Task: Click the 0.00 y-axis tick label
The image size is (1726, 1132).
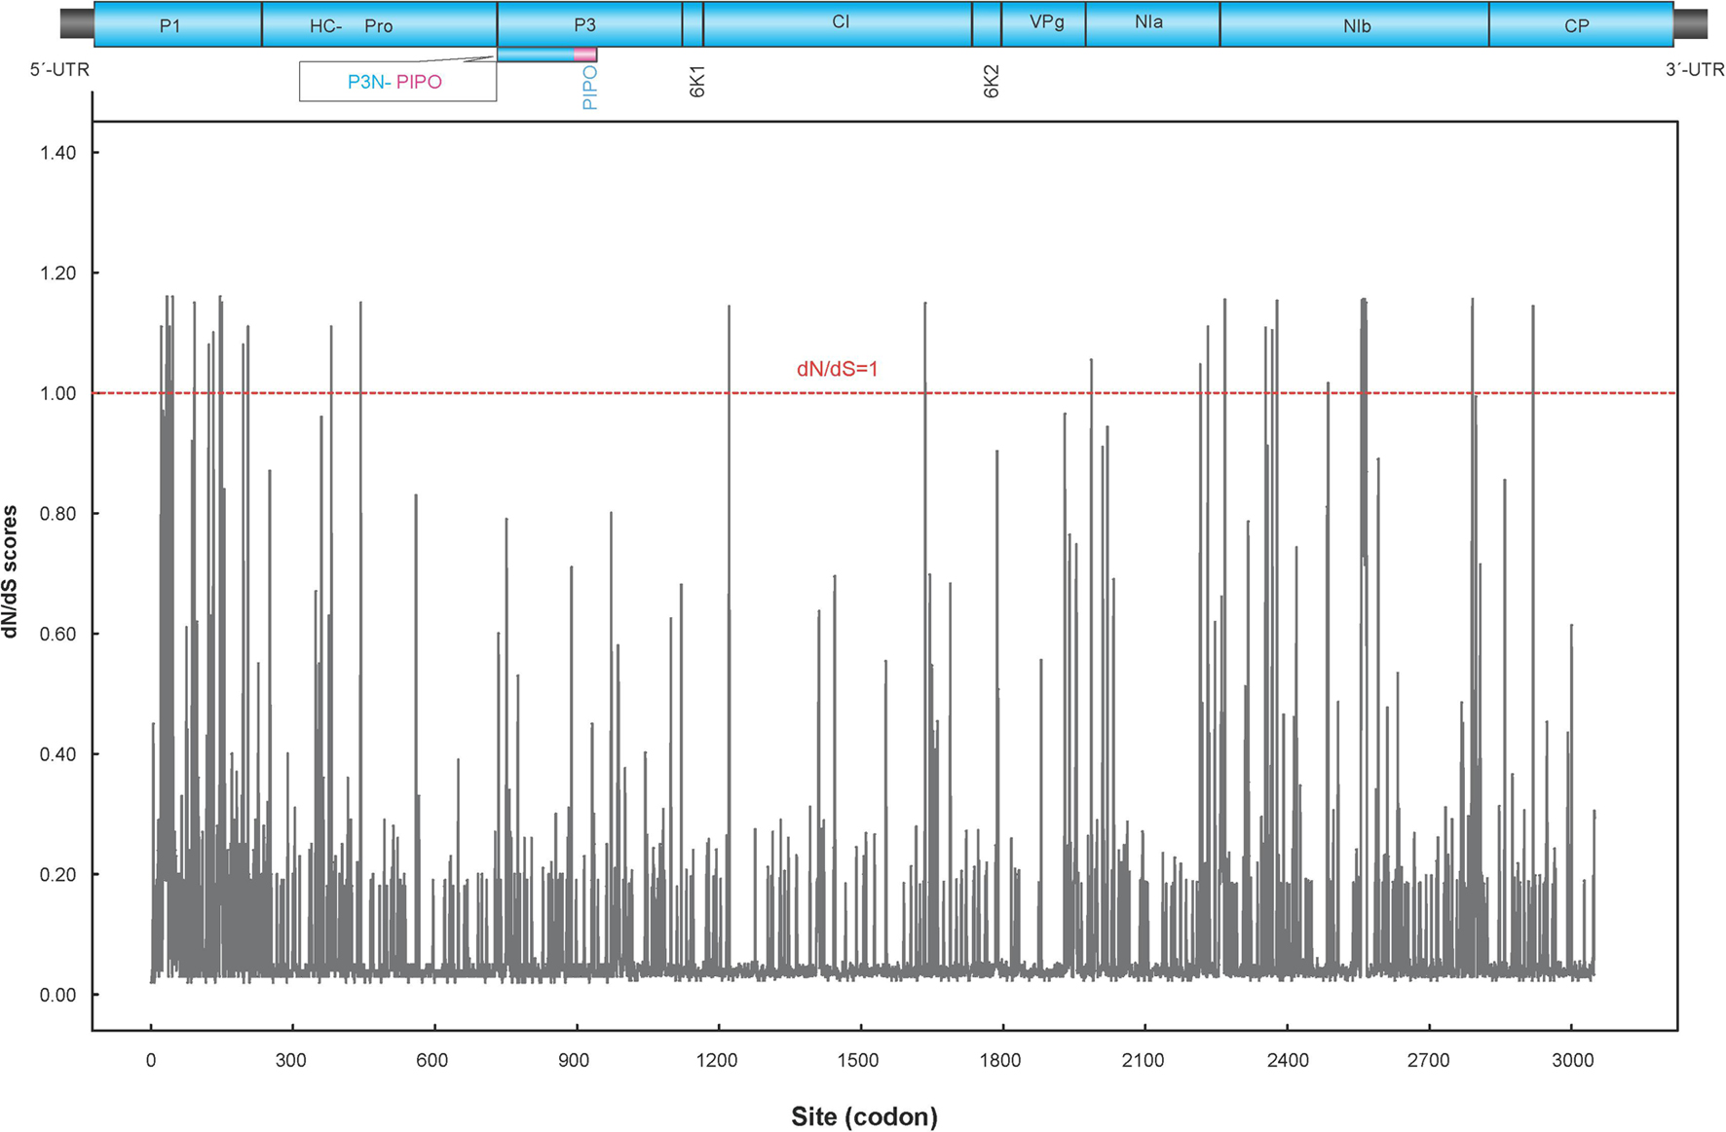Action: [x=58, y=995]
